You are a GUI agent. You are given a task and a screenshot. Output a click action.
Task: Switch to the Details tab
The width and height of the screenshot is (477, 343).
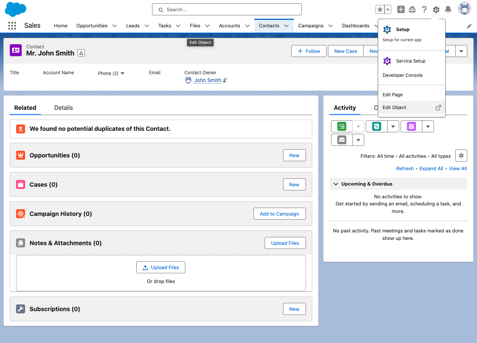click(x=63, y=108)
